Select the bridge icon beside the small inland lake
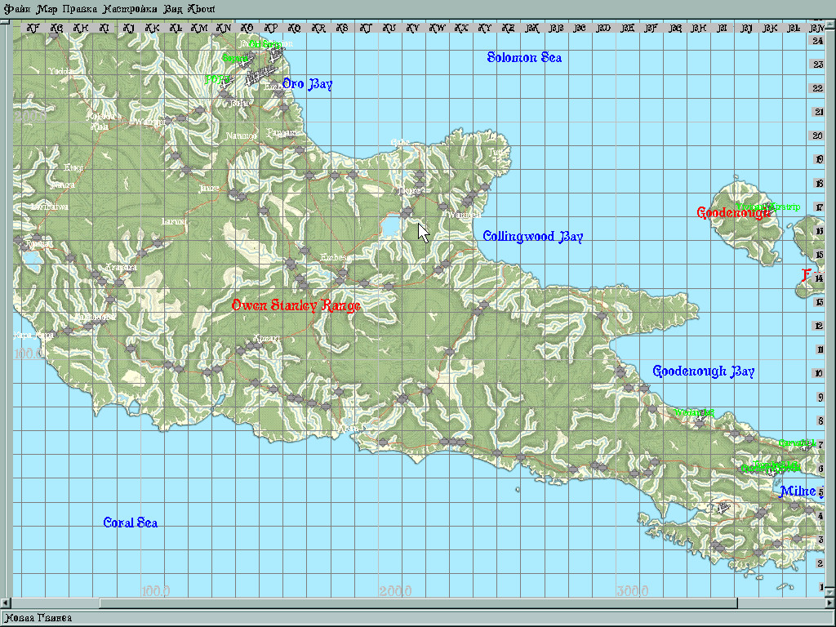 coord(407,213)
